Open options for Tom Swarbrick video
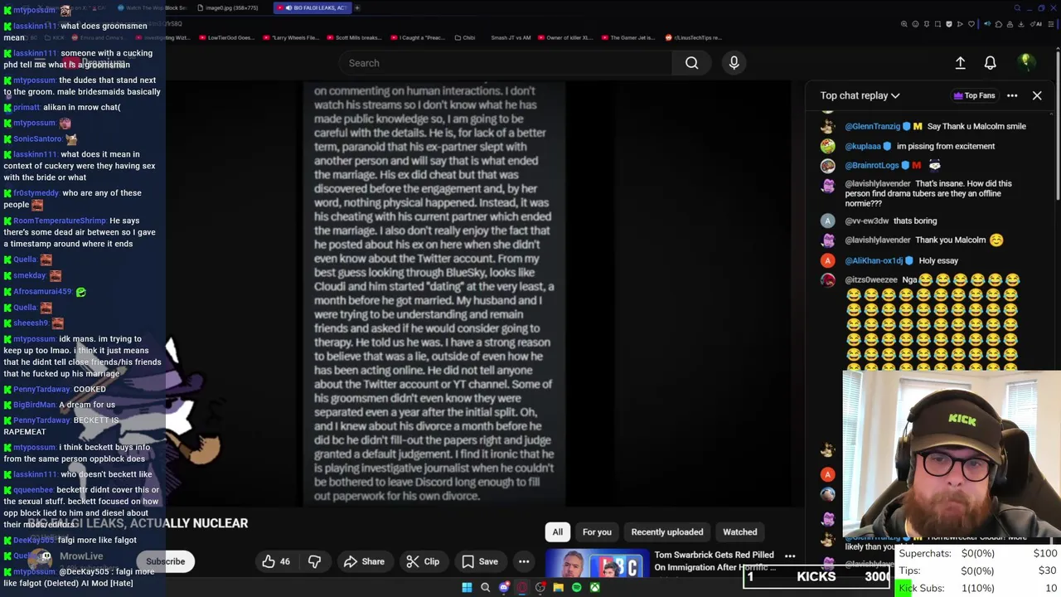This screenshot has width=1061, height=597. [790, 556]
